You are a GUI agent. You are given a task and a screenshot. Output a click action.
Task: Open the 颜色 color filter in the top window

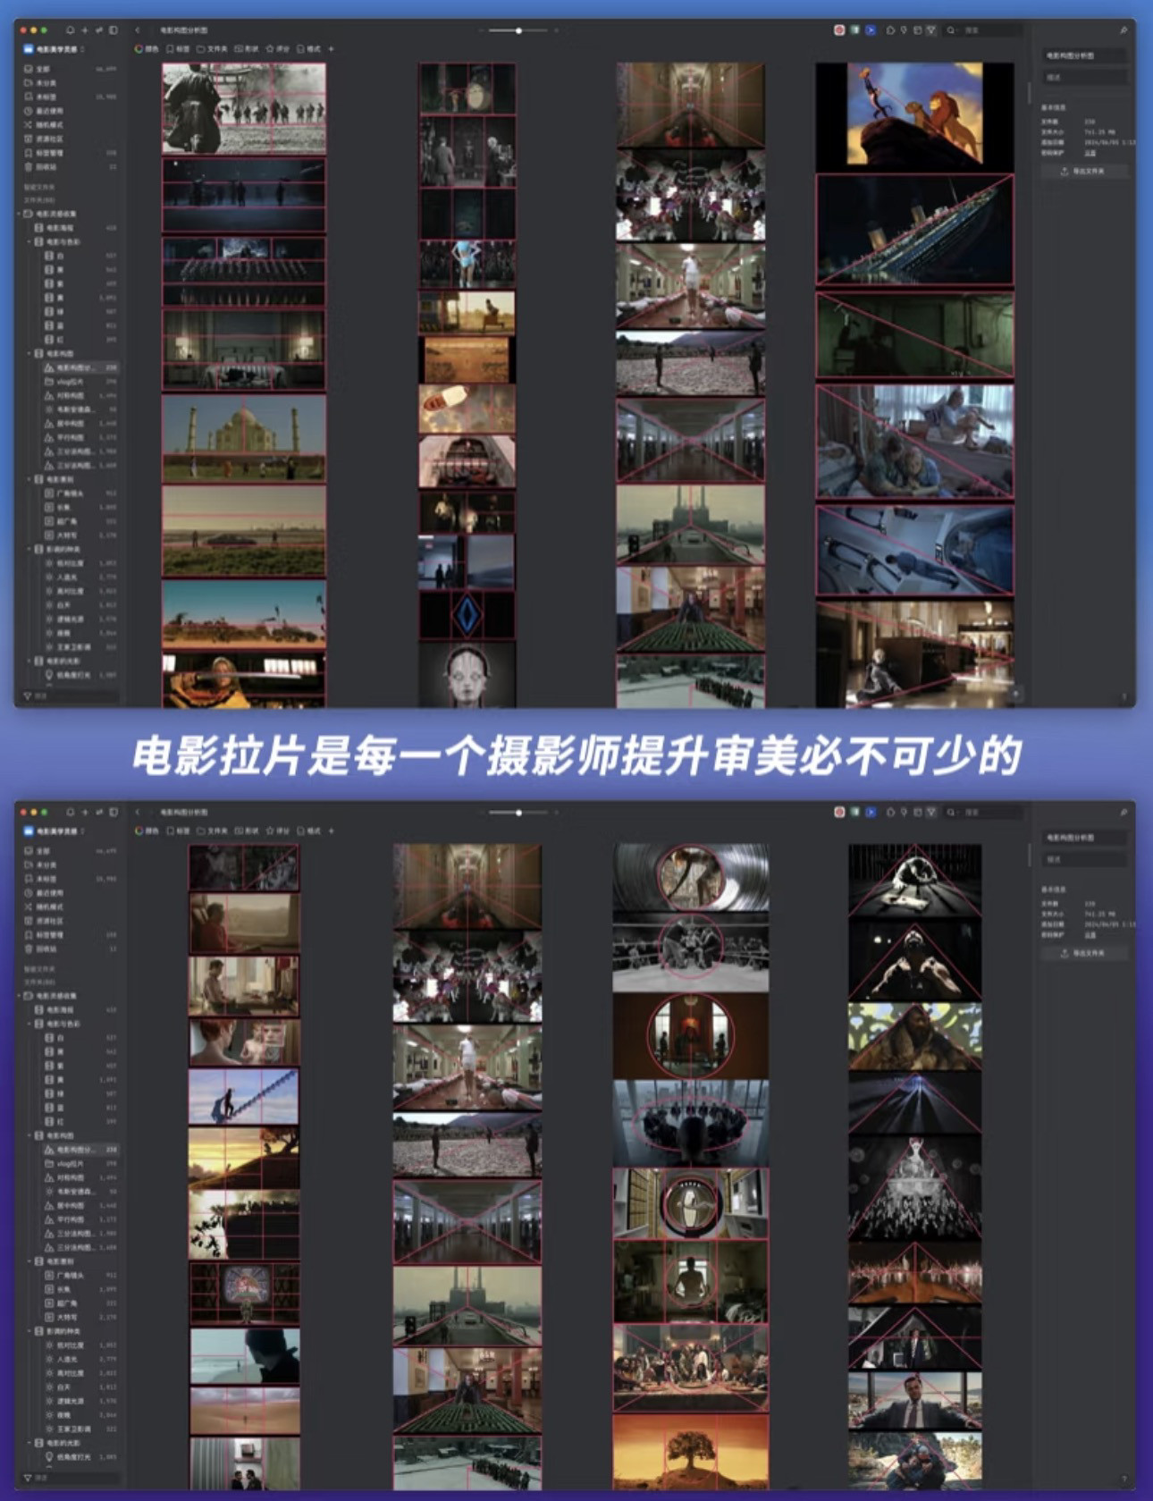click(x=147, y=49)
